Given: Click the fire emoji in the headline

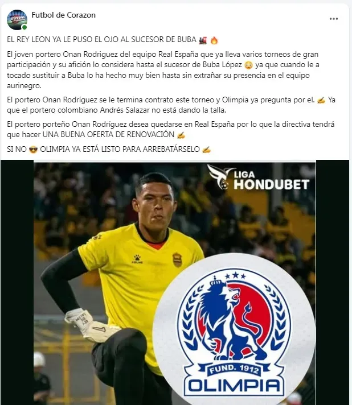Looking at the screenshot, I should (x=214, y=40).
